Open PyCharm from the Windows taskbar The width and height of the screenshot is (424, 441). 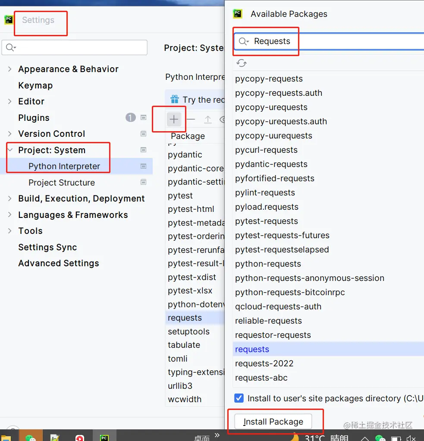[104, 438]
